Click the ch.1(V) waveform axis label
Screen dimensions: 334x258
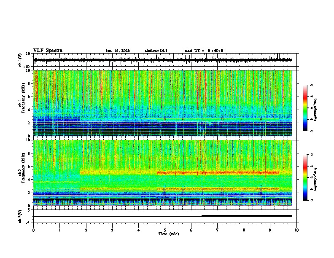coord(20,60)
